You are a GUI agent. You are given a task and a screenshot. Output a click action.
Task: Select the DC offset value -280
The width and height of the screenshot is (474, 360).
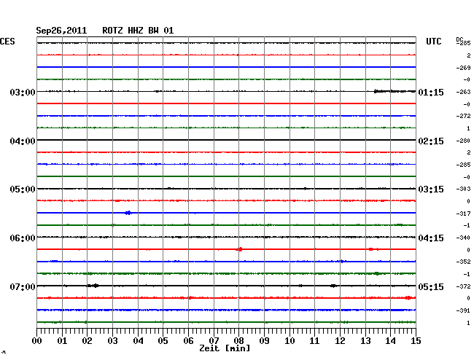coord(463,141)
